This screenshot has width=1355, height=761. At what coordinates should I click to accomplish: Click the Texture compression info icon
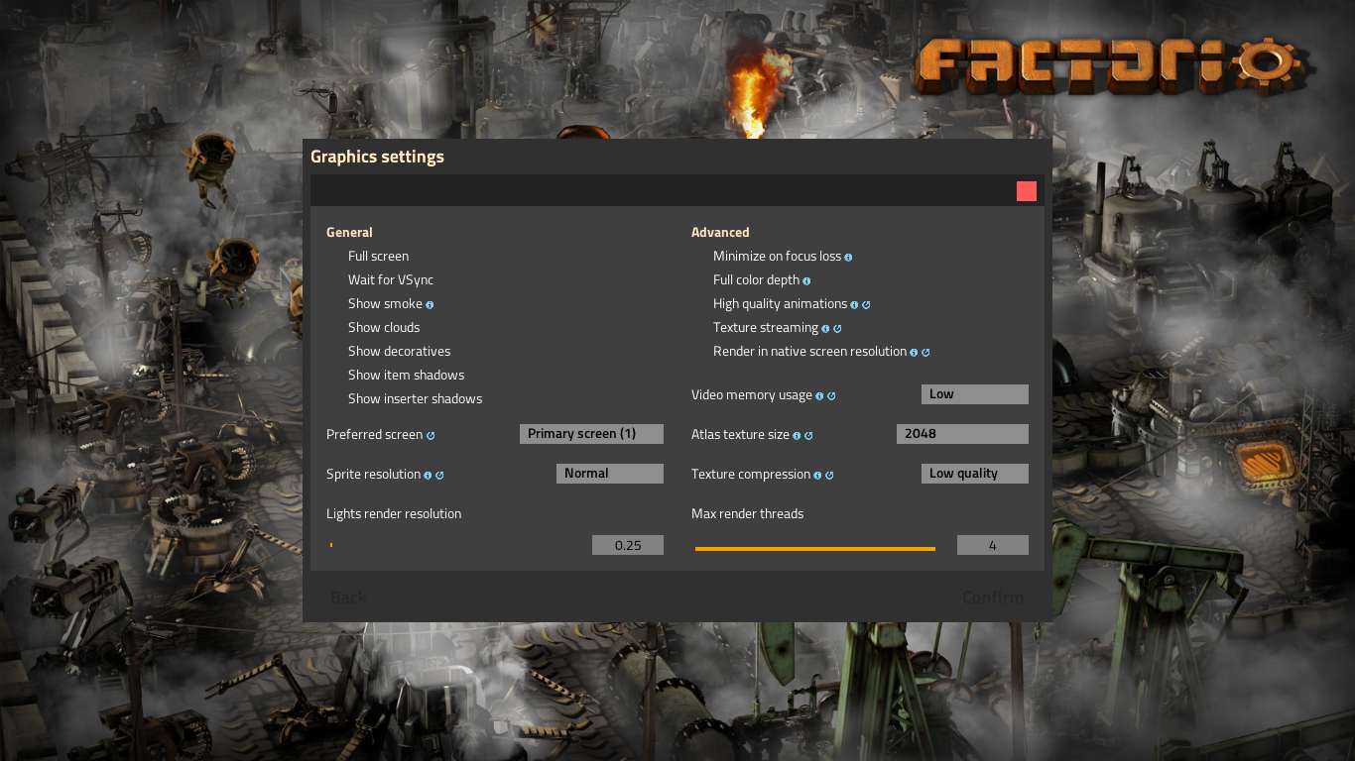pyautogui.click(x=817, y=475)
